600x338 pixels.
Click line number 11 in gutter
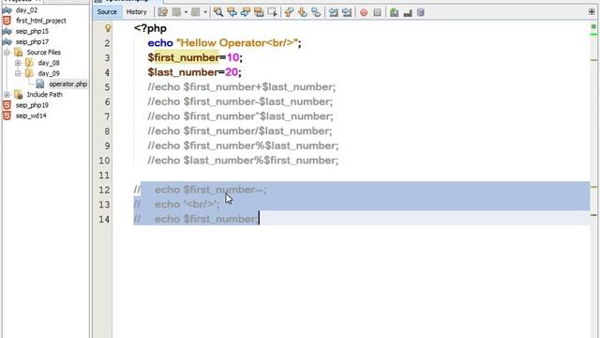click(x=104, y=176)
